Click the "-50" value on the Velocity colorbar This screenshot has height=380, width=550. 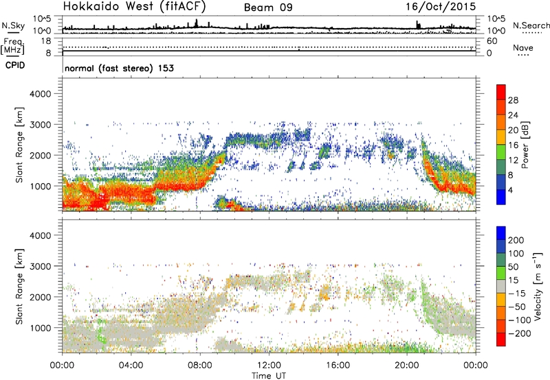click(x=517, y=307)
